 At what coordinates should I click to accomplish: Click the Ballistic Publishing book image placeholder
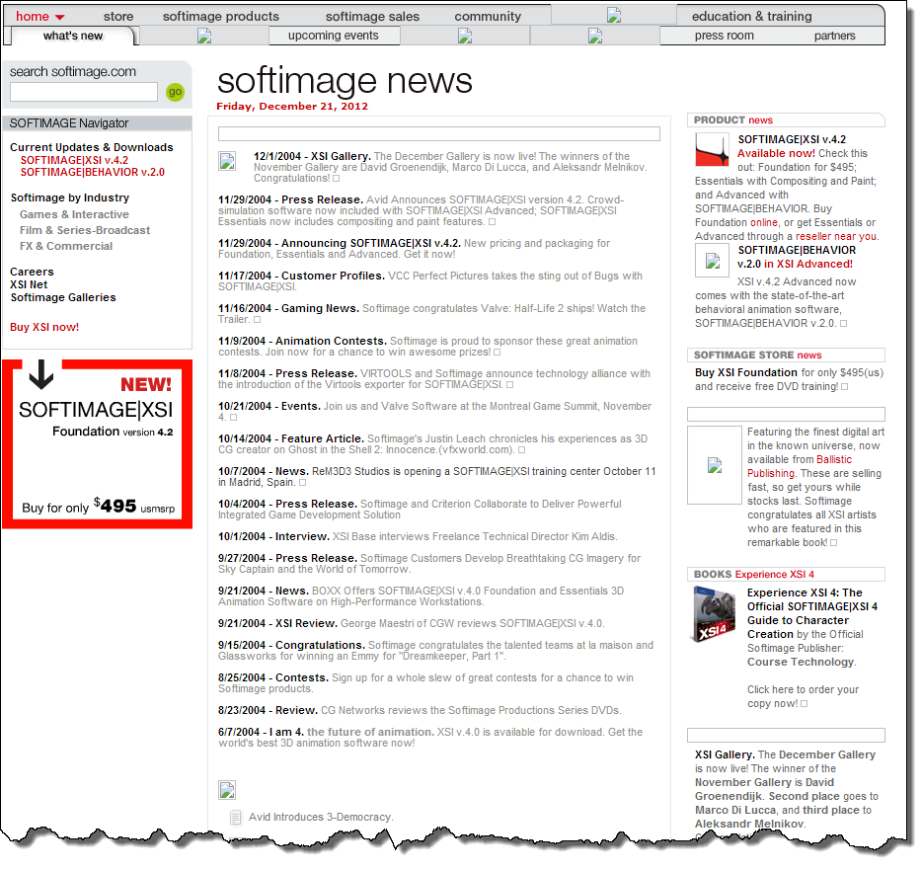[x=714, y=465]
